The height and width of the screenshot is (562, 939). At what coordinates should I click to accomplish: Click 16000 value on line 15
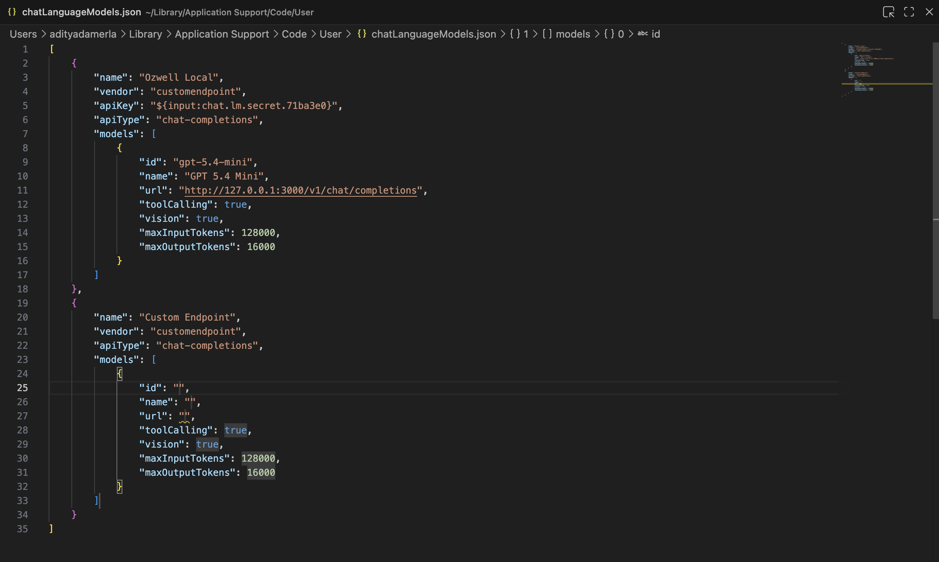tap(261, 247)
